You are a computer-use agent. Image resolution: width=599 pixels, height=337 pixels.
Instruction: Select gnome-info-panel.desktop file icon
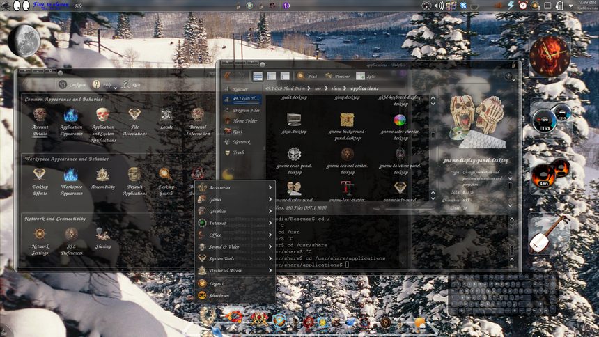pos(400,188)
